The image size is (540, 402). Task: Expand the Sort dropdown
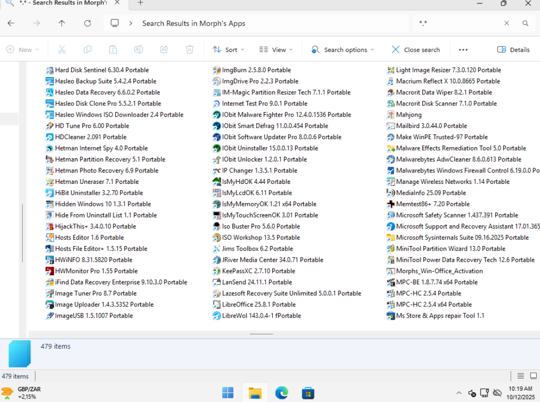(x=228, y=50)
